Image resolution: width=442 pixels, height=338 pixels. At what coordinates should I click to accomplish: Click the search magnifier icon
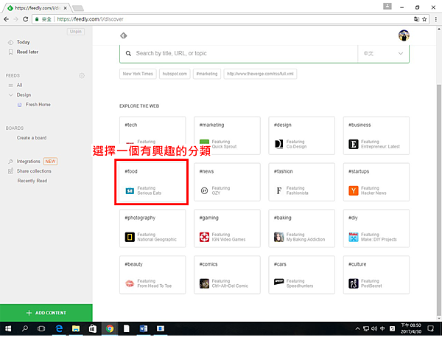coord(128,53)
